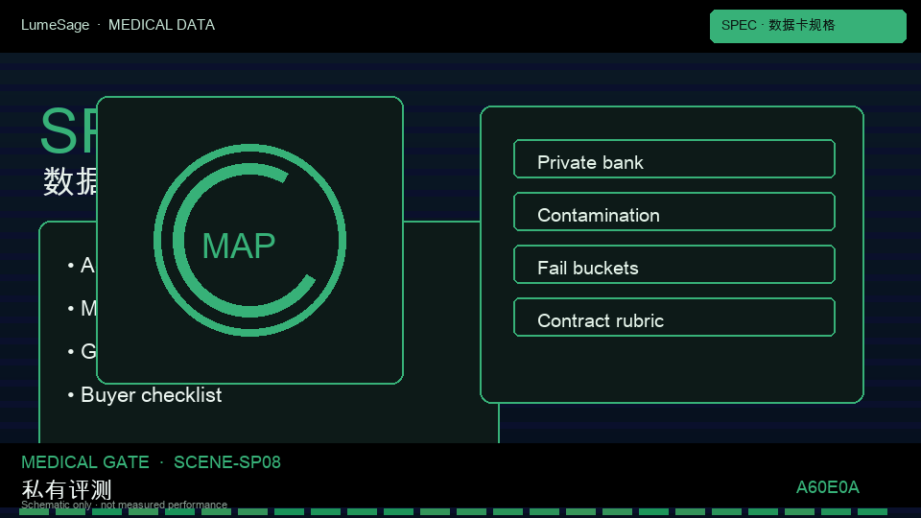Click the A60E0A code text
The height and width of the screenshot is (518, 921).
[x=828, y=487]
